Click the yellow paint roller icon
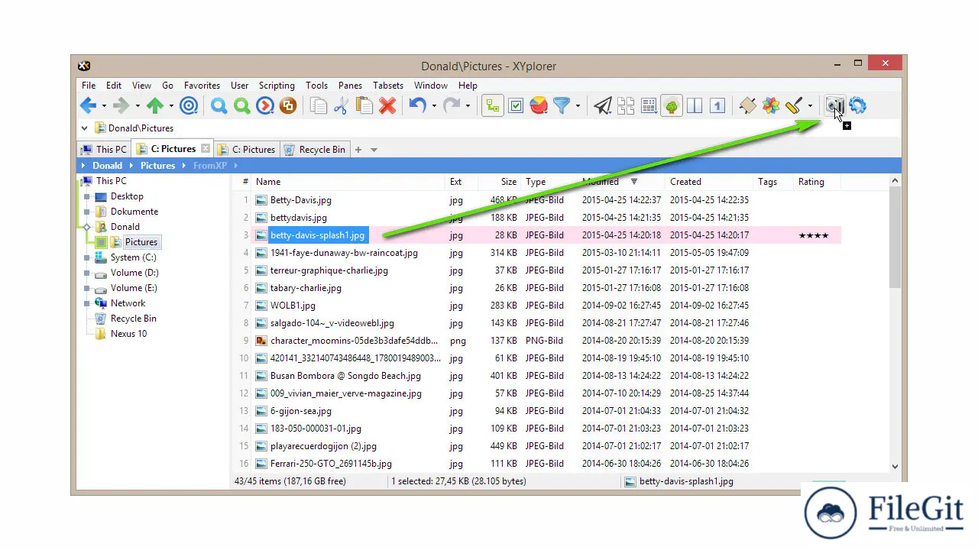The image size is (978, 550). click(x=793, y=106)
